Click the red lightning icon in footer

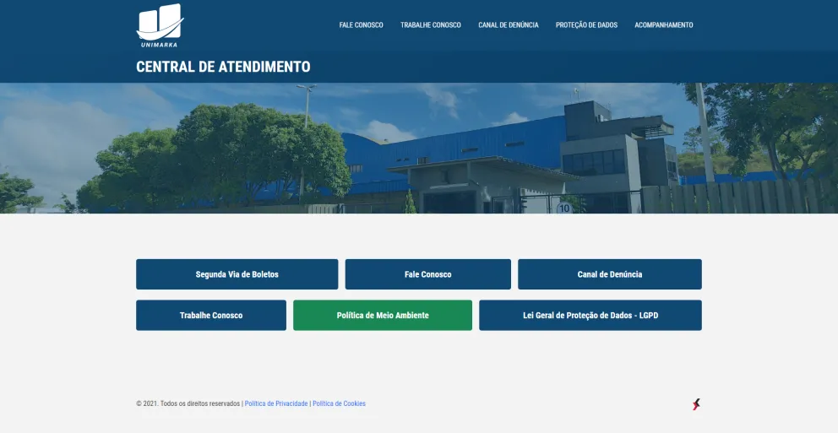[x=696, y=404]
